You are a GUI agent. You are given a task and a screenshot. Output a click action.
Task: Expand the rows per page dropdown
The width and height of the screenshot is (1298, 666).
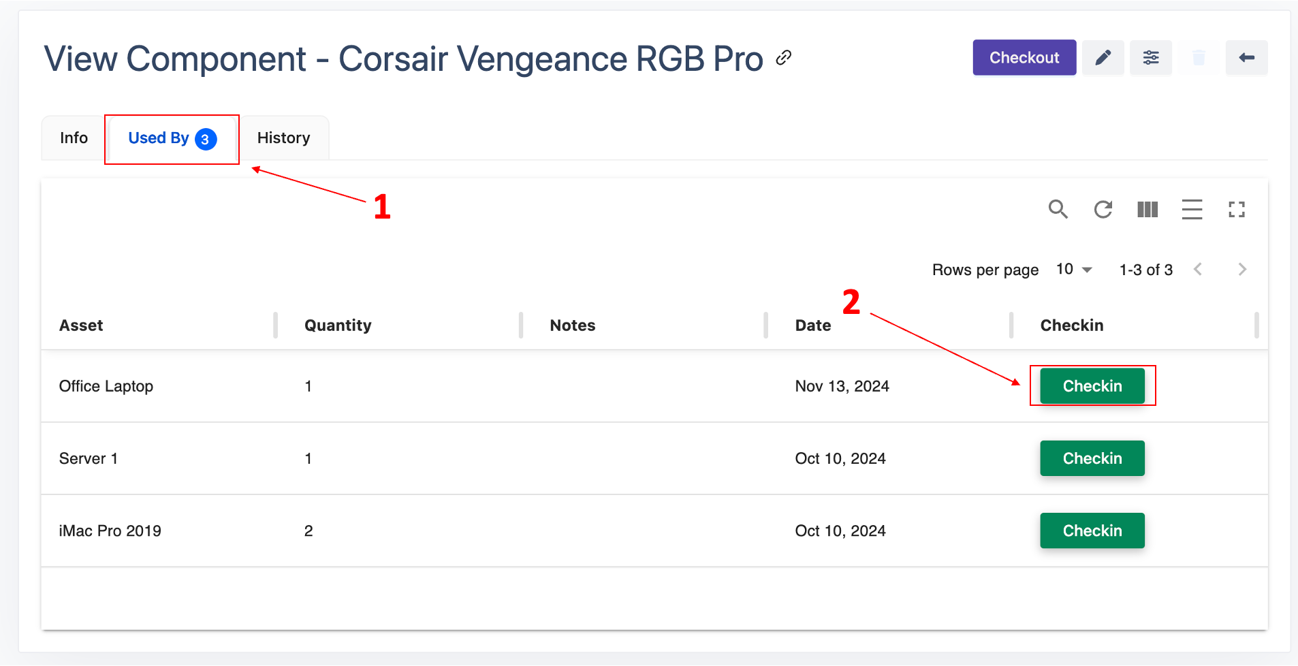click(x=1074, y=270)
